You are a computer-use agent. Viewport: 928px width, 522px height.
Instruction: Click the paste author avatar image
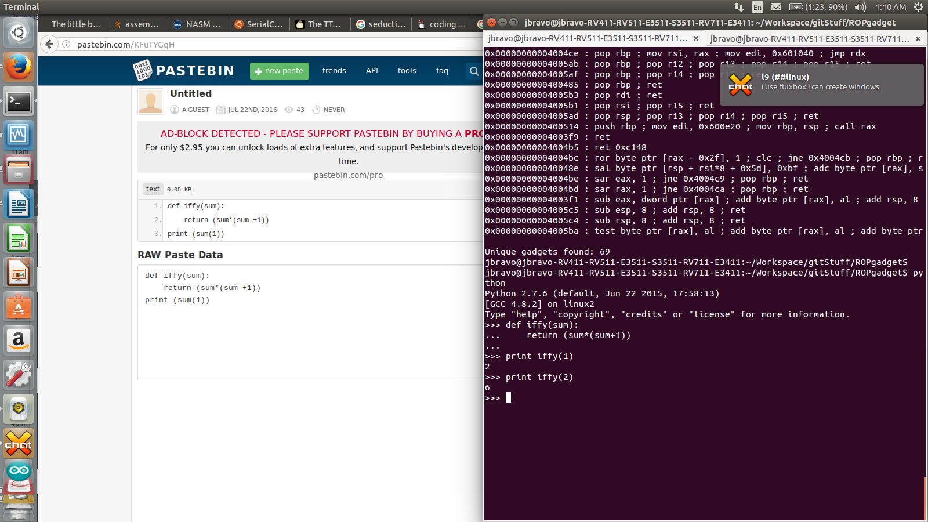tap(151, 101)
